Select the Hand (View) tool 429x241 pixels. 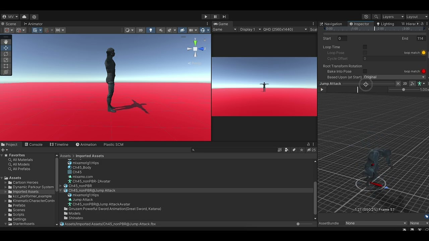tap(6, 42)
